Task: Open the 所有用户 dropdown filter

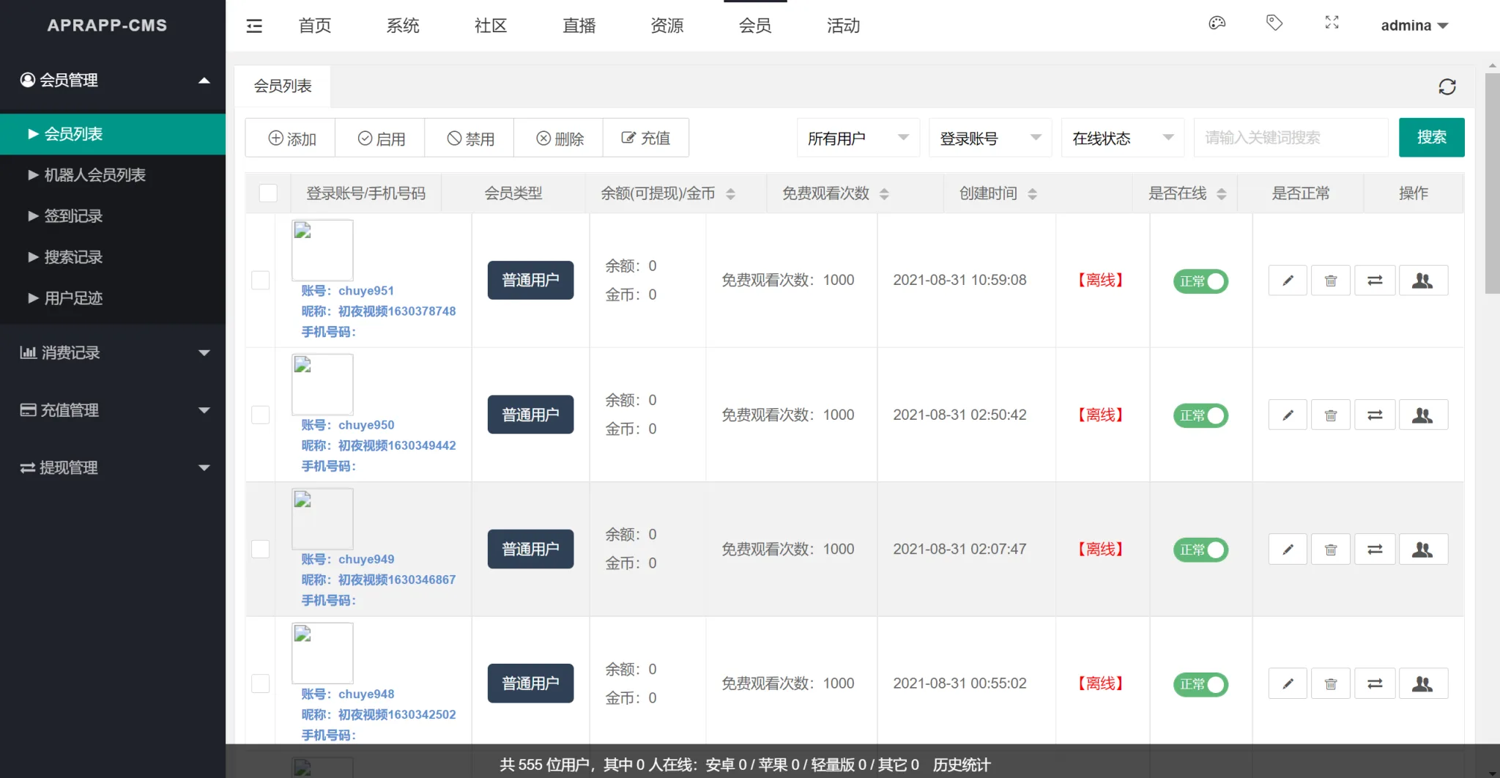Action: 858,138
